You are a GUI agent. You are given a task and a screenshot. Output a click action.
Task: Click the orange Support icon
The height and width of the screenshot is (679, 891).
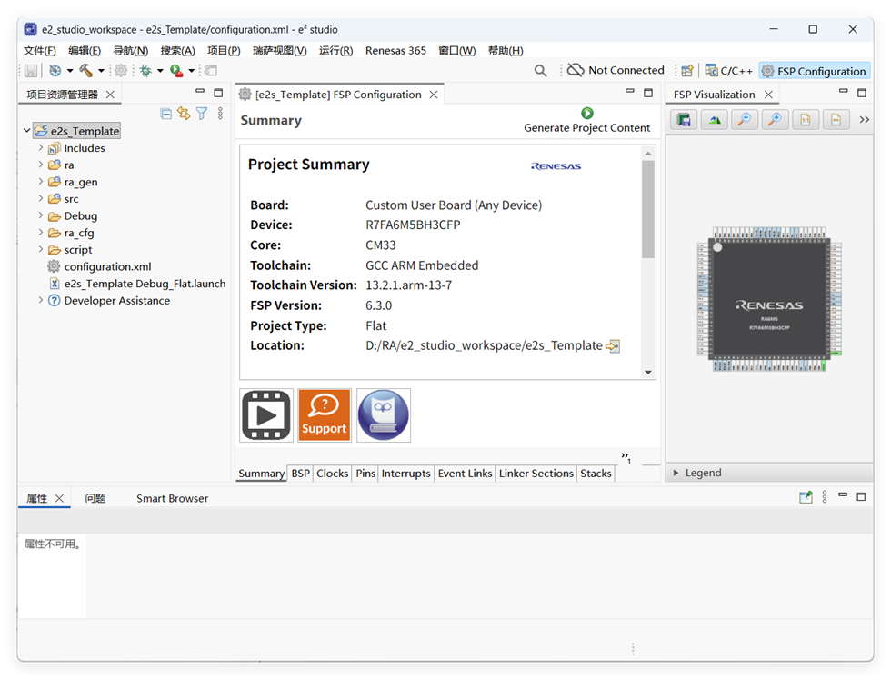point(325,415)
